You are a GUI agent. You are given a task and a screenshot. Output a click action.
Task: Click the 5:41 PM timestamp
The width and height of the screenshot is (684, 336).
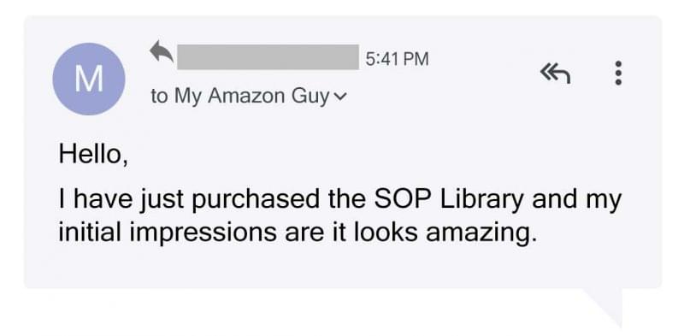tap(397, 58)
